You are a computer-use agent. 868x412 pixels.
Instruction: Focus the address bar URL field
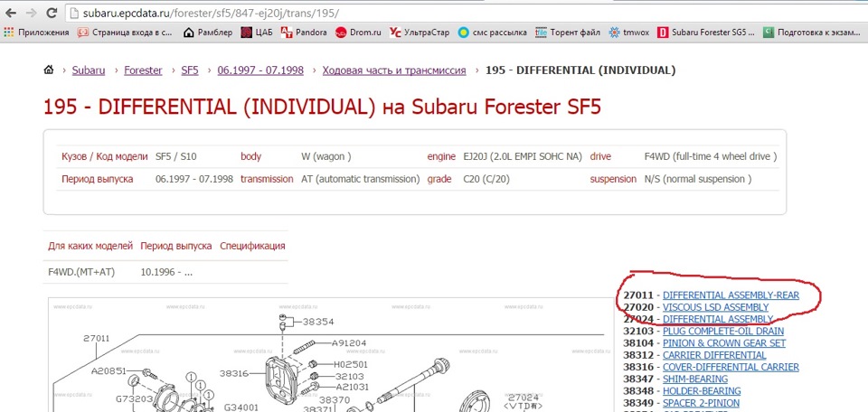click(x=465, y=12)
